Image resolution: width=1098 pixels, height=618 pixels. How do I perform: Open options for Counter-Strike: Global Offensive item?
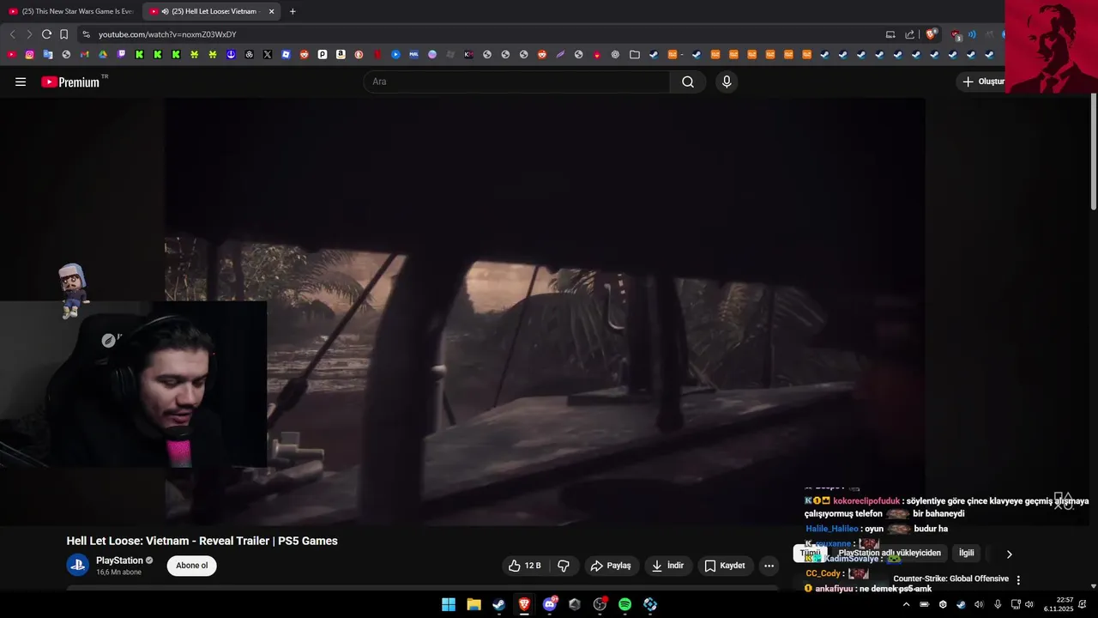[1018, 580]
